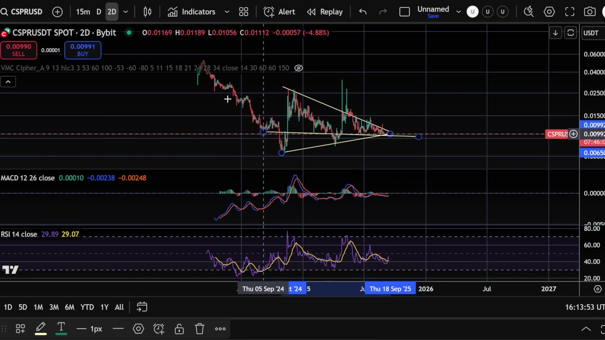Select the 15m timeframe
The width and height of the screenshot is (605, 340).
point(83,12)
